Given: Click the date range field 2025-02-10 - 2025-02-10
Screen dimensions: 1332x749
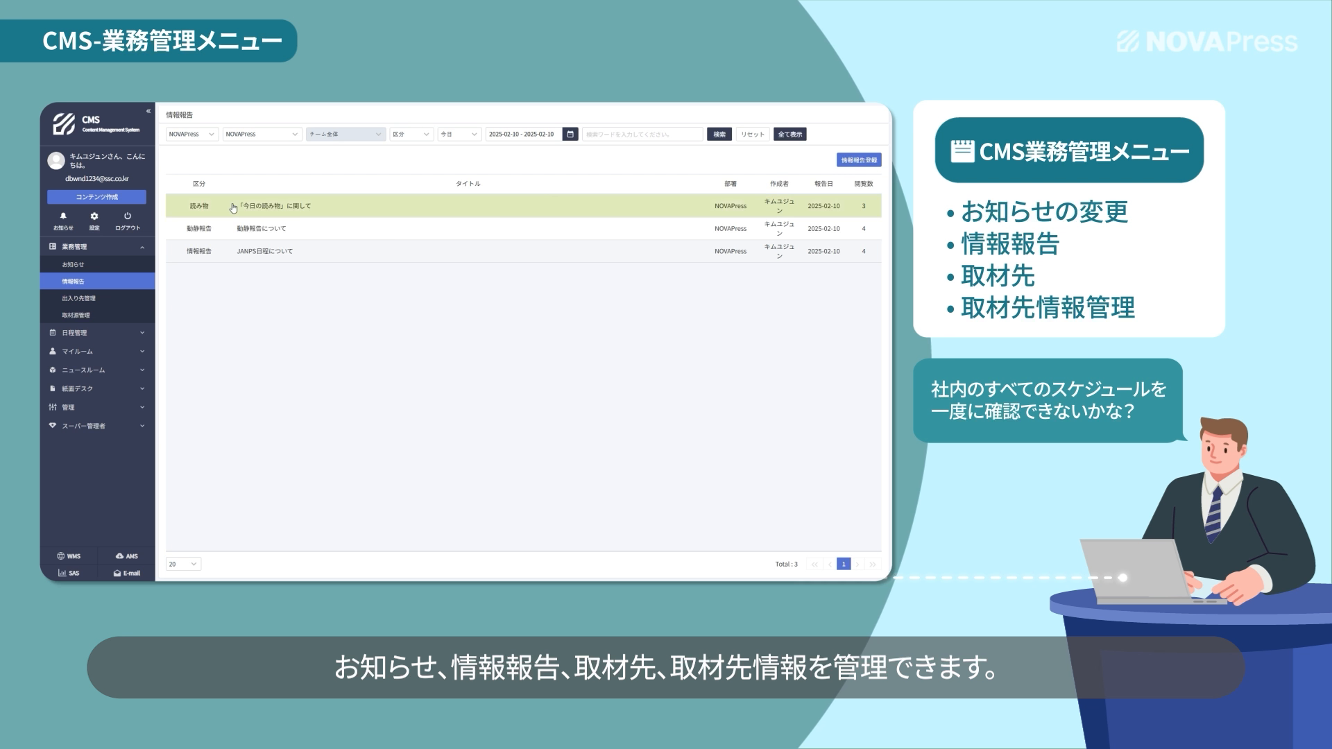Looking at the screenshot, I should [x=524, y=134].
